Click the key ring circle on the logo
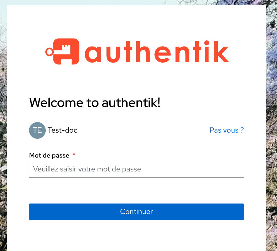This screenshot has width=277, height=251. click(x=49, y=52)
